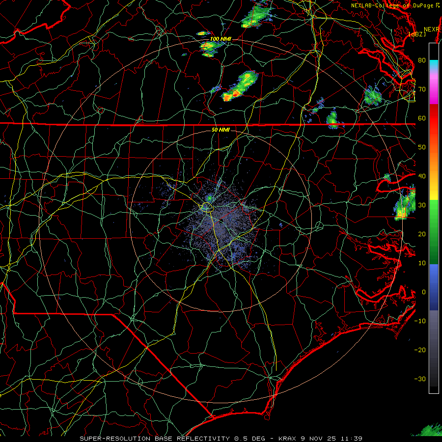Click the '100 NMI' range ring label

[221, 39]
